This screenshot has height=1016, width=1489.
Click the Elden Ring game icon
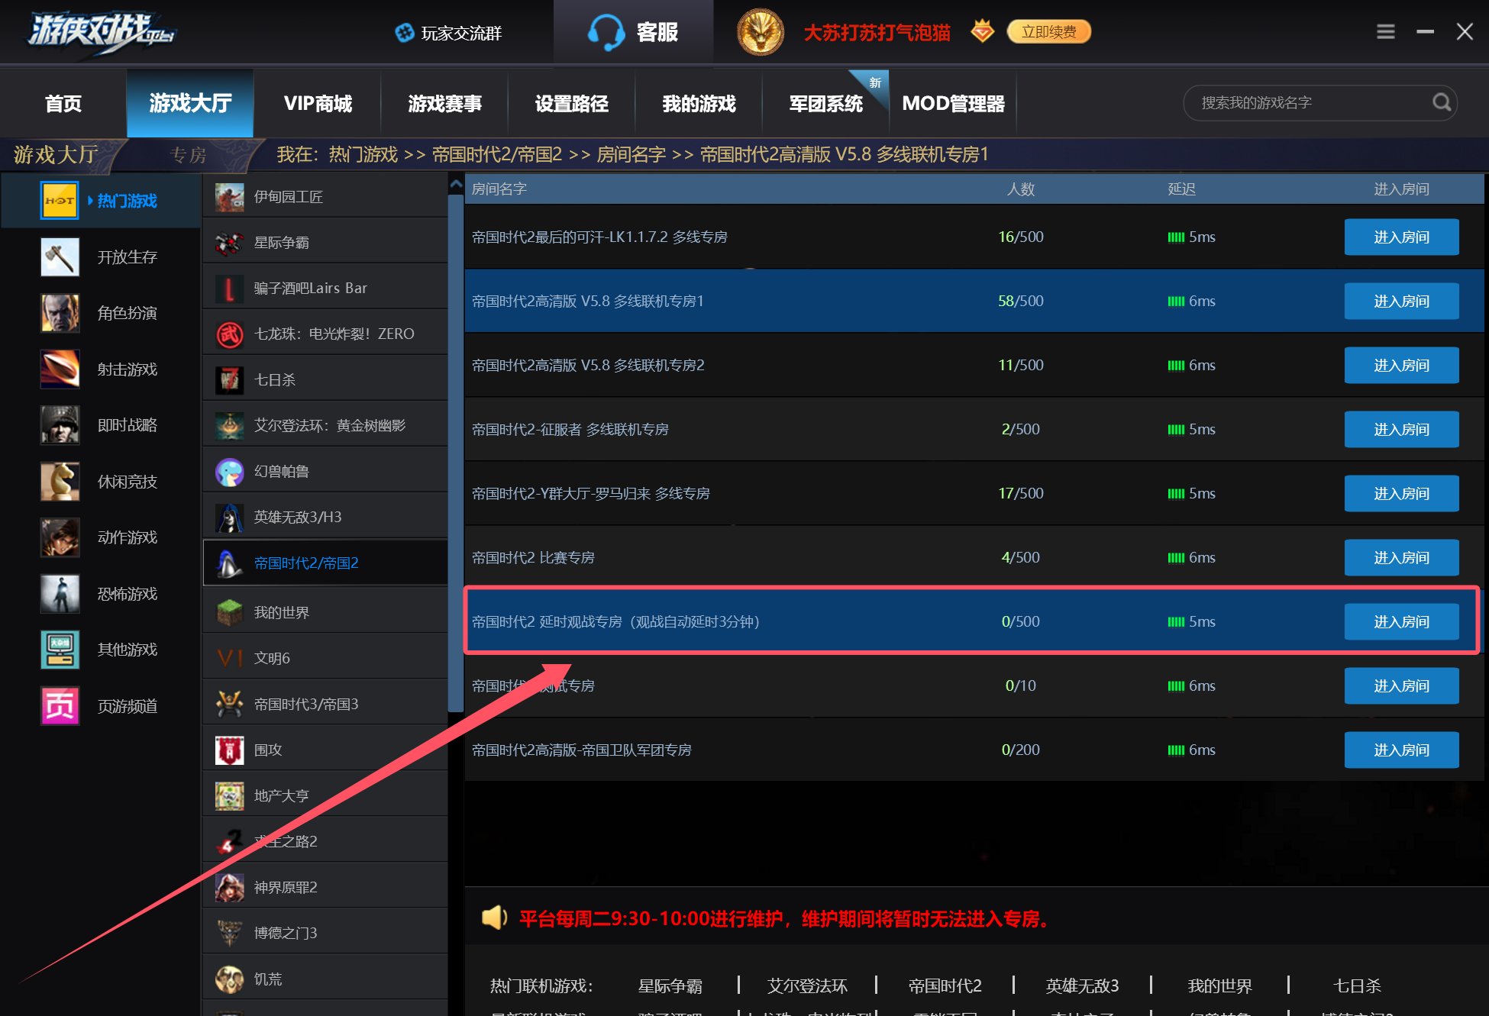pos(229,426)
